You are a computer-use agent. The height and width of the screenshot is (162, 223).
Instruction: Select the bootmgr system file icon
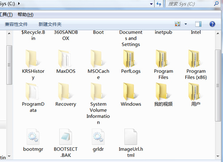(x=33, y=137)
